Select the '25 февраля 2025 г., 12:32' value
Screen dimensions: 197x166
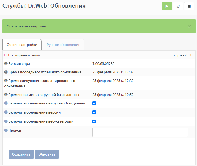(113, 81)
